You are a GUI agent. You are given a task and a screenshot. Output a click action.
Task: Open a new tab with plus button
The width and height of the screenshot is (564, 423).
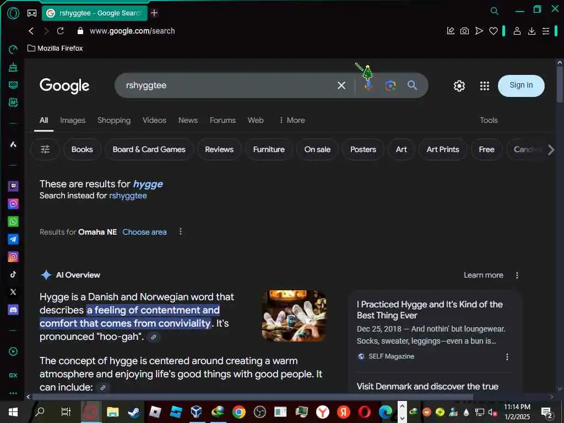point(154,13)
